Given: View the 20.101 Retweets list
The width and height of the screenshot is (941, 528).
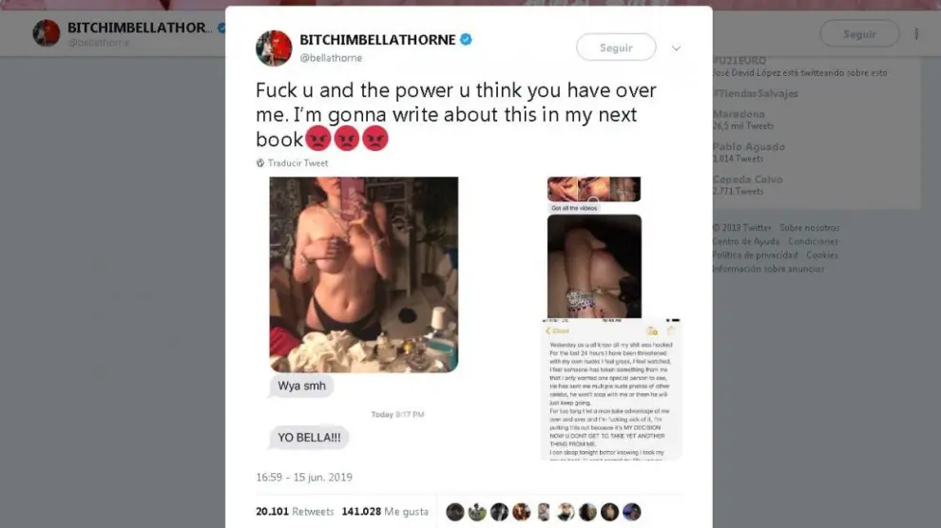Looking at the screenshot, I should [x=295, y=512].
